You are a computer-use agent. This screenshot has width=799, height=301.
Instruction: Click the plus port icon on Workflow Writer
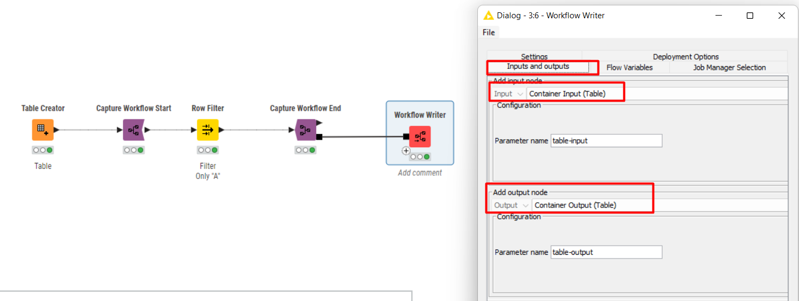pos(406,151)
